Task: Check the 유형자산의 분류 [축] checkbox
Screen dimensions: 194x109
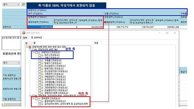Action: tap(33, 50)
